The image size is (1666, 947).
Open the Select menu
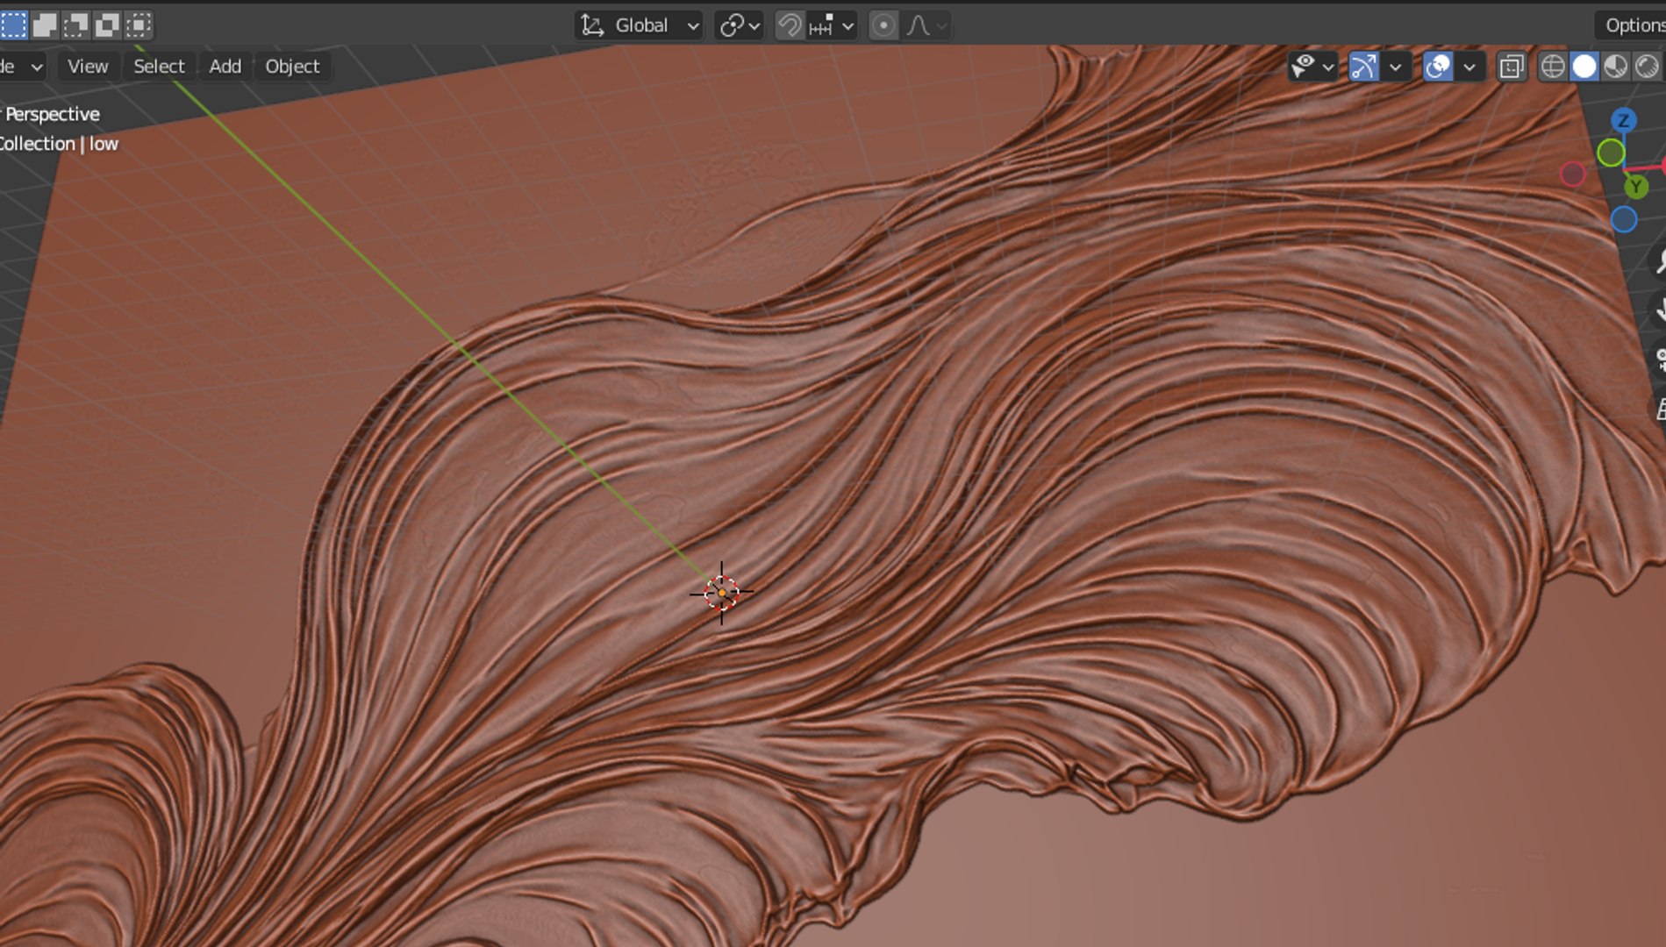159,67
